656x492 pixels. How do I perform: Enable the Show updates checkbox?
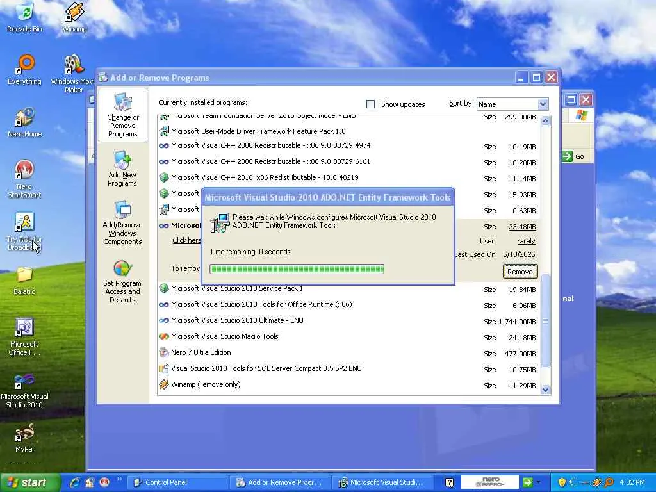point(371,104)
